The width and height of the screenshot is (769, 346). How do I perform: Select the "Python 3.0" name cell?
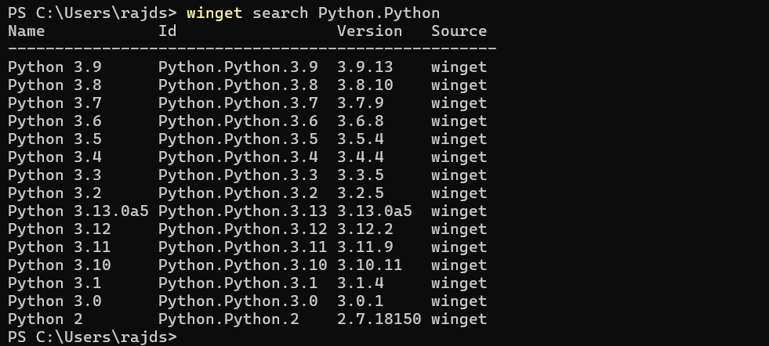click(x=54, y=301)
